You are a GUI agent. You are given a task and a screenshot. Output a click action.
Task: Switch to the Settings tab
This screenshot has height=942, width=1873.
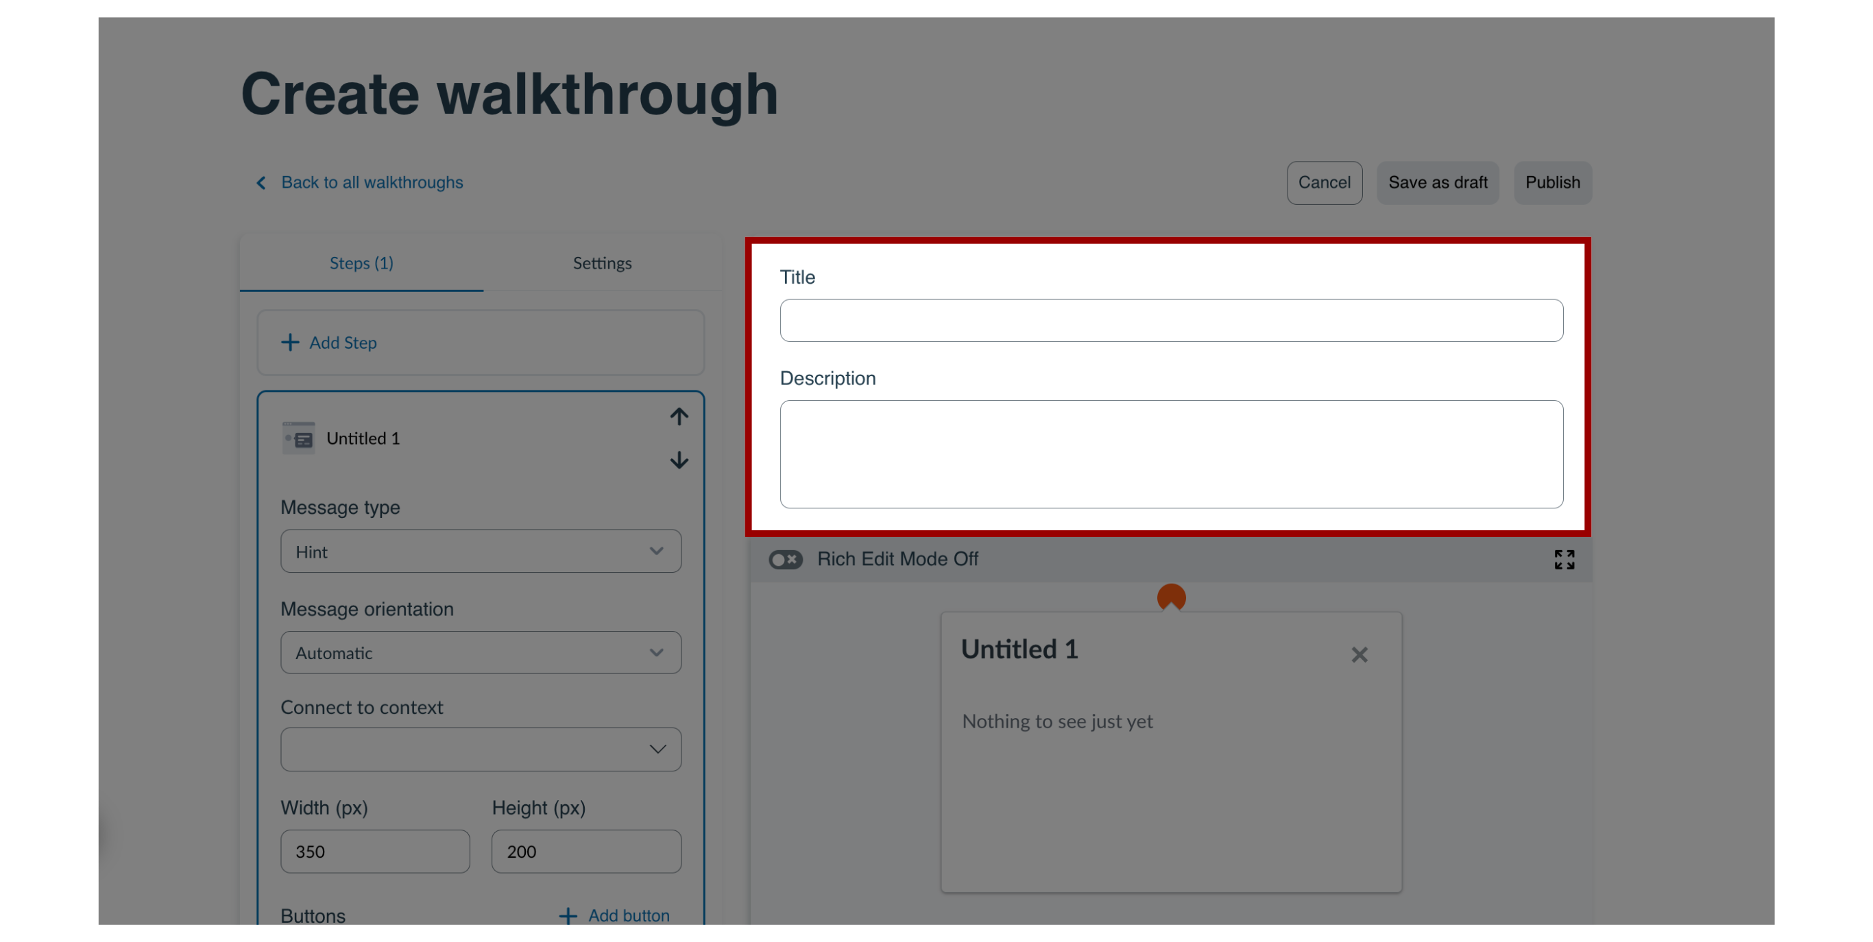pyautogui.click(x=603, y=262)
